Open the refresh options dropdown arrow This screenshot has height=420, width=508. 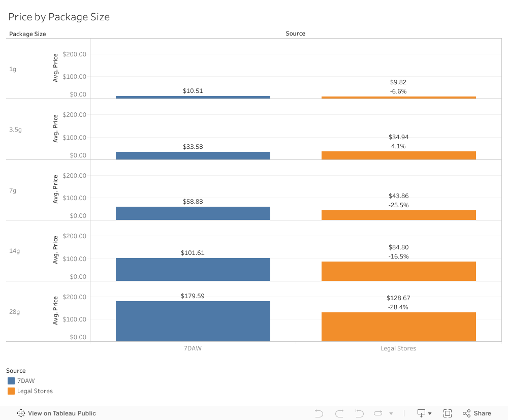click(x=391, y=414)
